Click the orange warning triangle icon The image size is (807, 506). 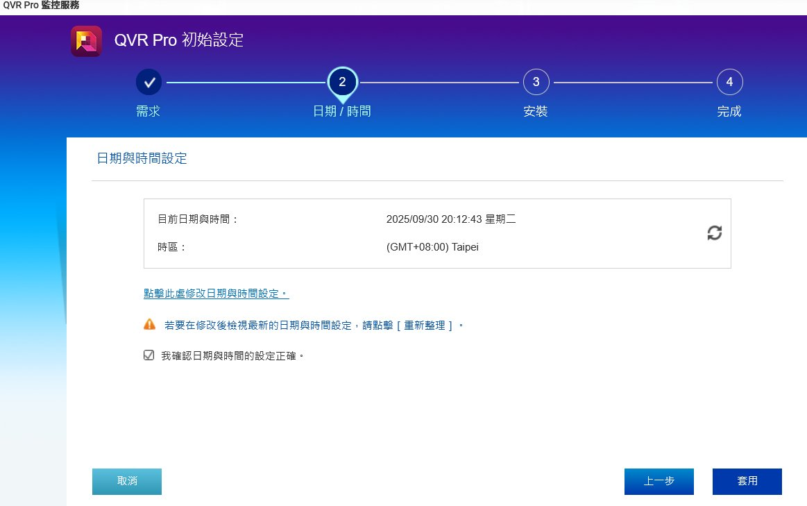click(x=149, y=324)
